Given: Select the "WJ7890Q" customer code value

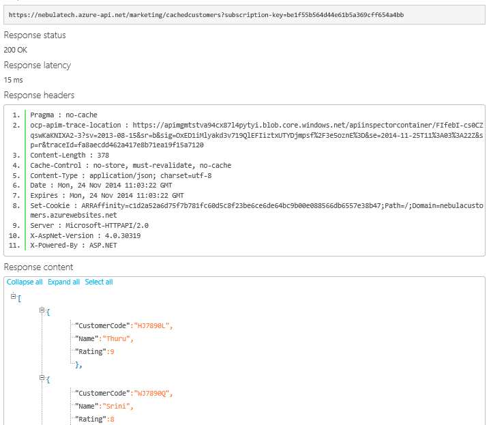Looking at the screenshot, I should [153, 393].
